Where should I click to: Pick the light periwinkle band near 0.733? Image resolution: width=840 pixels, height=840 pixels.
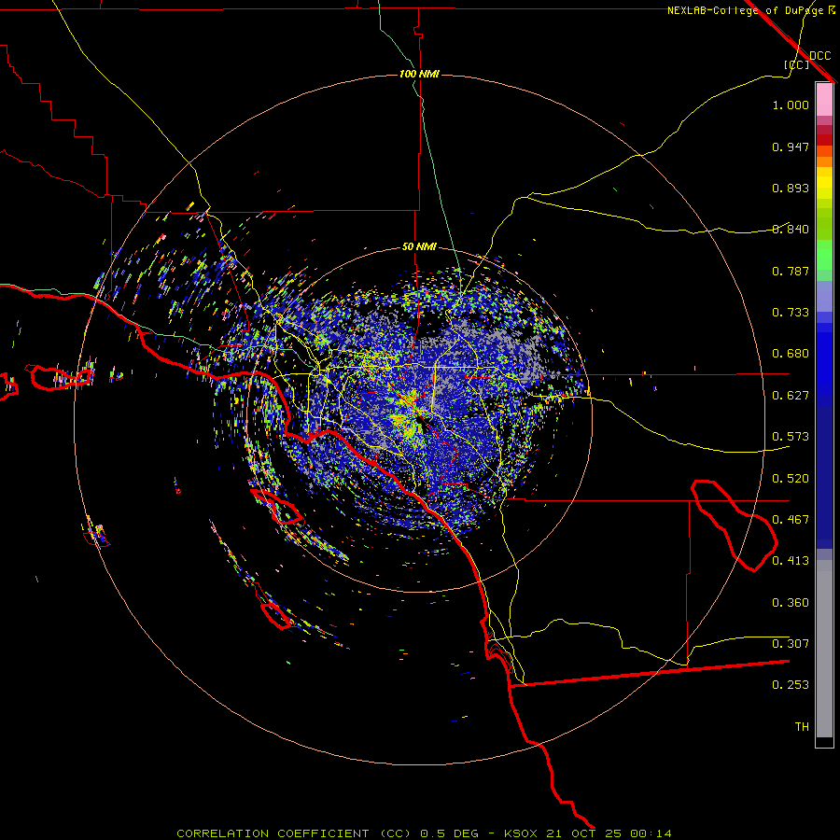[824, 296]
